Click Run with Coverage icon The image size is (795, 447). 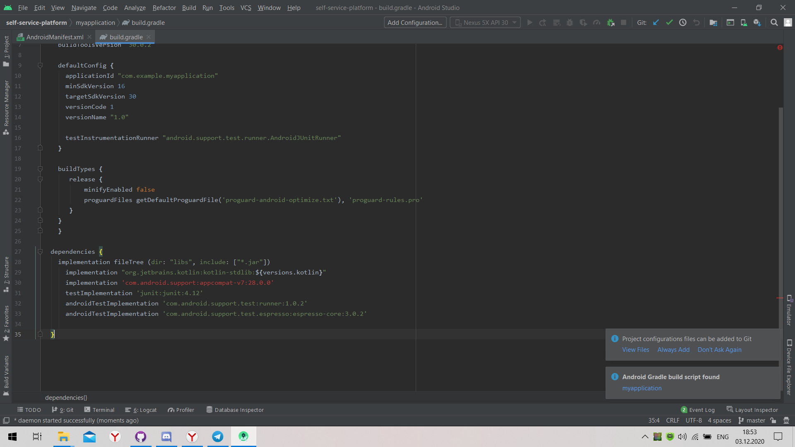[x=583, y=23]
